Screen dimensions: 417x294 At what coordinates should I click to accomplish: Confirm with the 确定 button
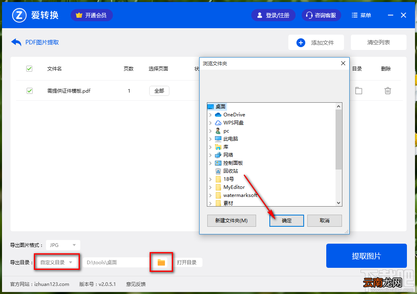[287, 221]
